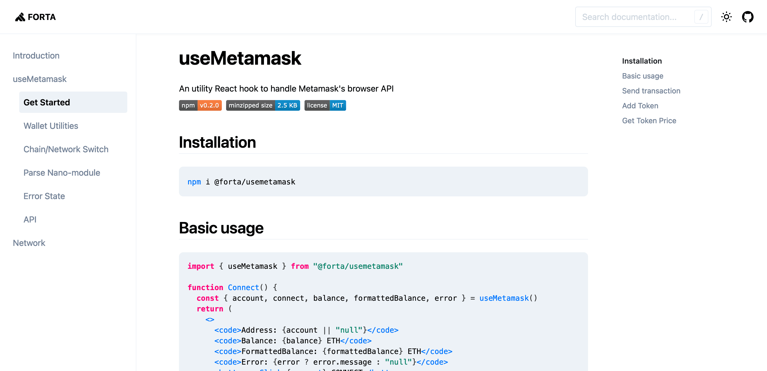The width and height of the screenshot is (767, 371).
Task: Jump to Send transaction section
Action: [x=651, y=91]
